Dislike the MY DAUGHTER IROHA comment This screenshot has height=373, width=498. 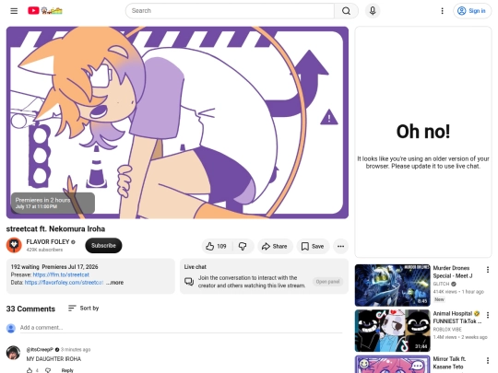tap(48, 370)
